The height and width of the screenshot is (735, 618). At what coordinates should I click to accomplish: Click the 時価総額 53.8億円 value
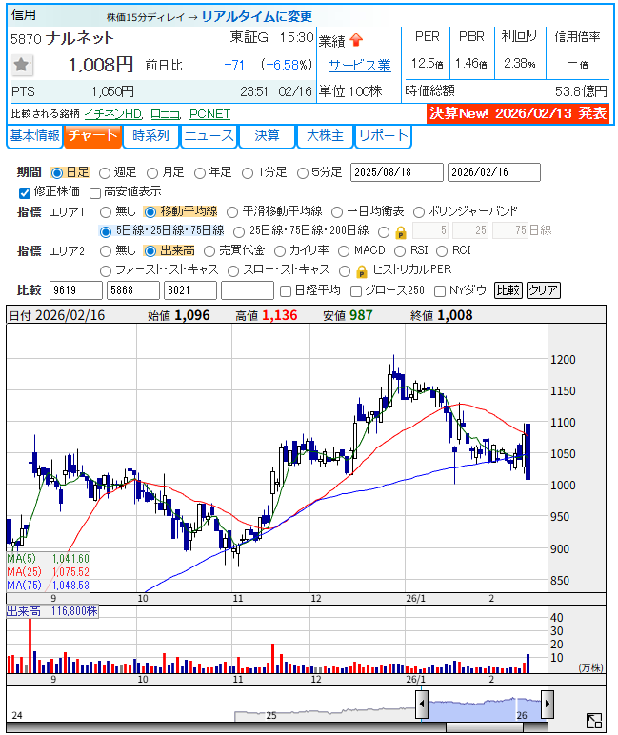click(x=581, y=91)
